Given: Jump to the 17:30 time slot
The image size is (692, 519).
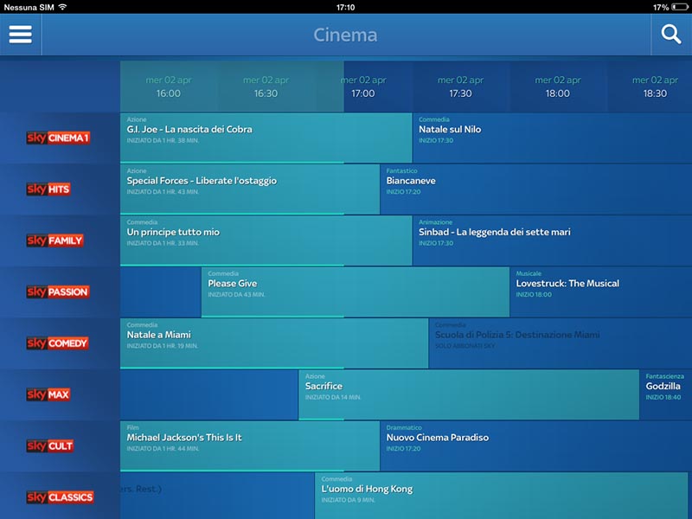Looking at the screenshot, I should tap(461, 86).
